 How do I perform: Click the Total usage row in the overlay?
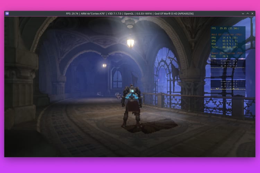pos(225,47)
